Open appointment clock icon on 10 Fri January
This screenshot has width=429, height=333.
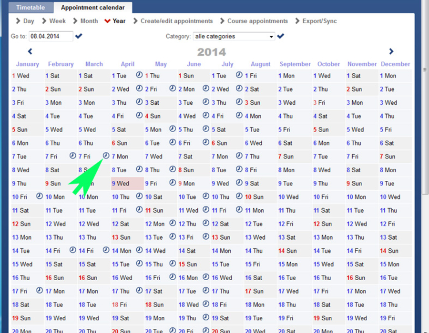[40, 196]
